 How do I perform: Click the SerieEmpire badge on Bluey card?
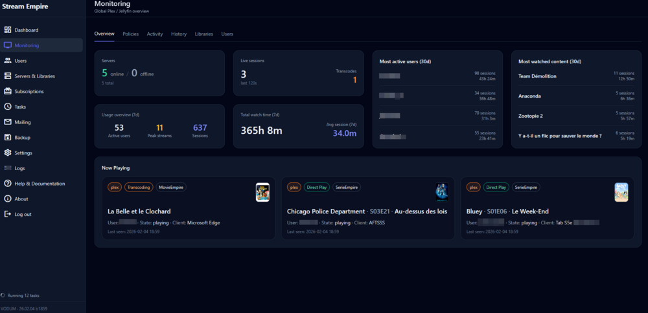click(x=526, y=188)
